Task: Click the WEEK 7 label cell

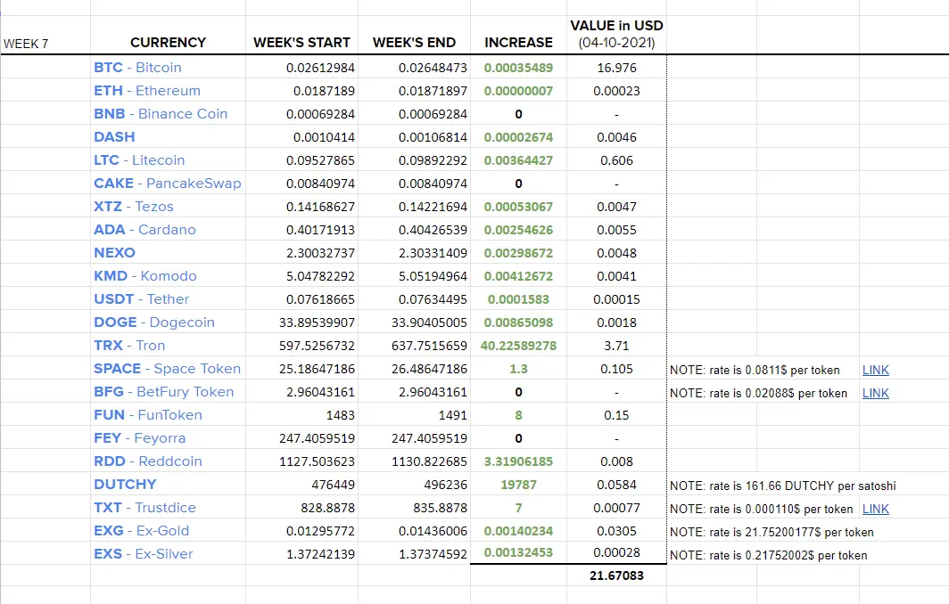Action: click(45, 35)
